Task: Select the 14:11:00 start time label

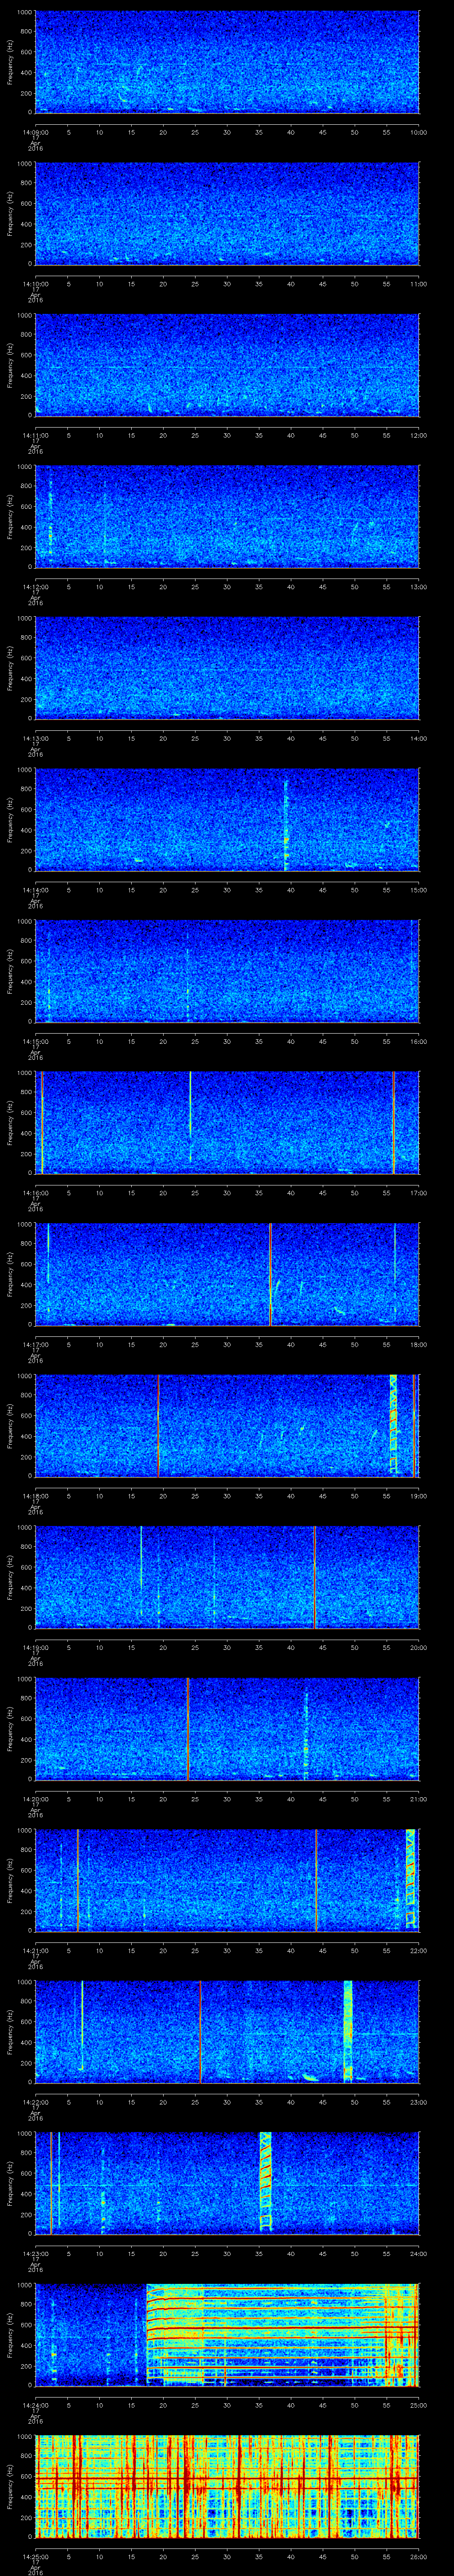Action: pyautogui.click(x=35, y=434)
